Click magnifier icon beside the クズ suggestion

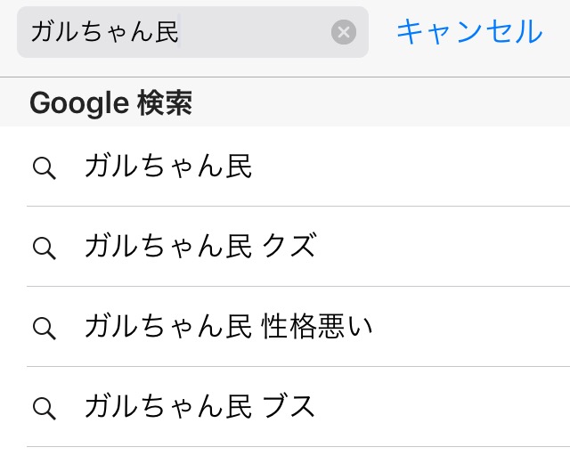coord(45,248)
